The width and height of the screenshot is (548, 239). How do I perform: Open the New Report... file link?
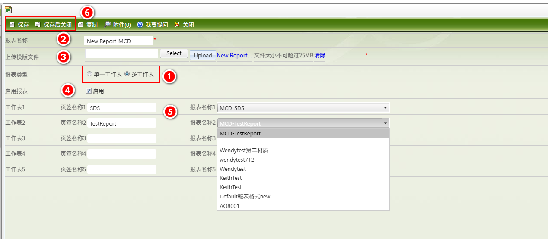coord(234,55)
